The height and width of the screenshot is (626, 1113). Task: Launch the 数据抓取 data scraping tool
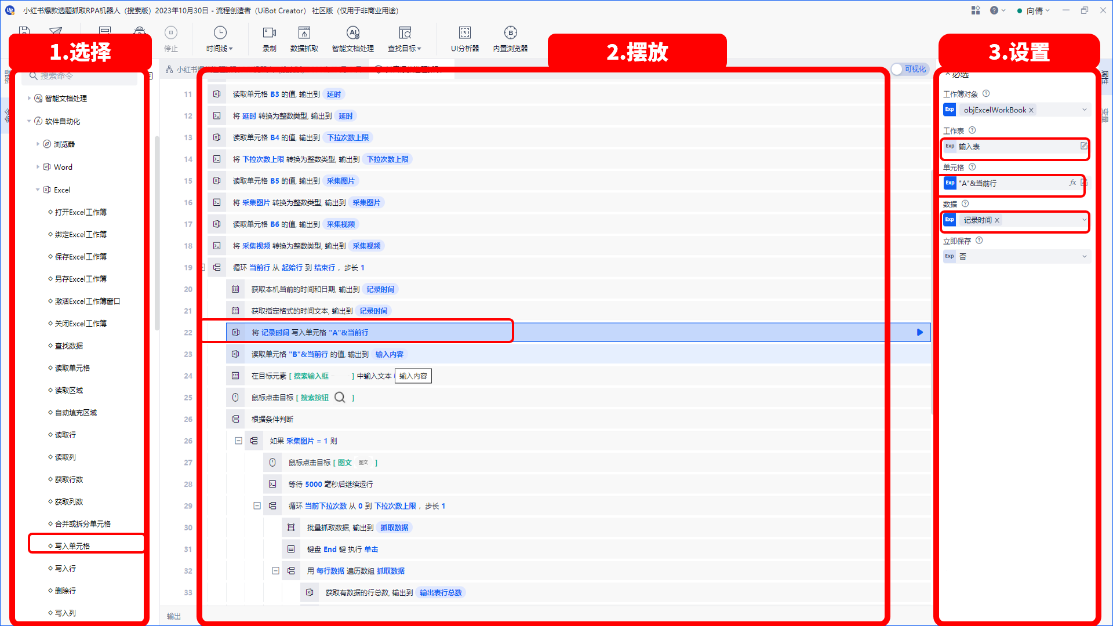tap(304, 38)
